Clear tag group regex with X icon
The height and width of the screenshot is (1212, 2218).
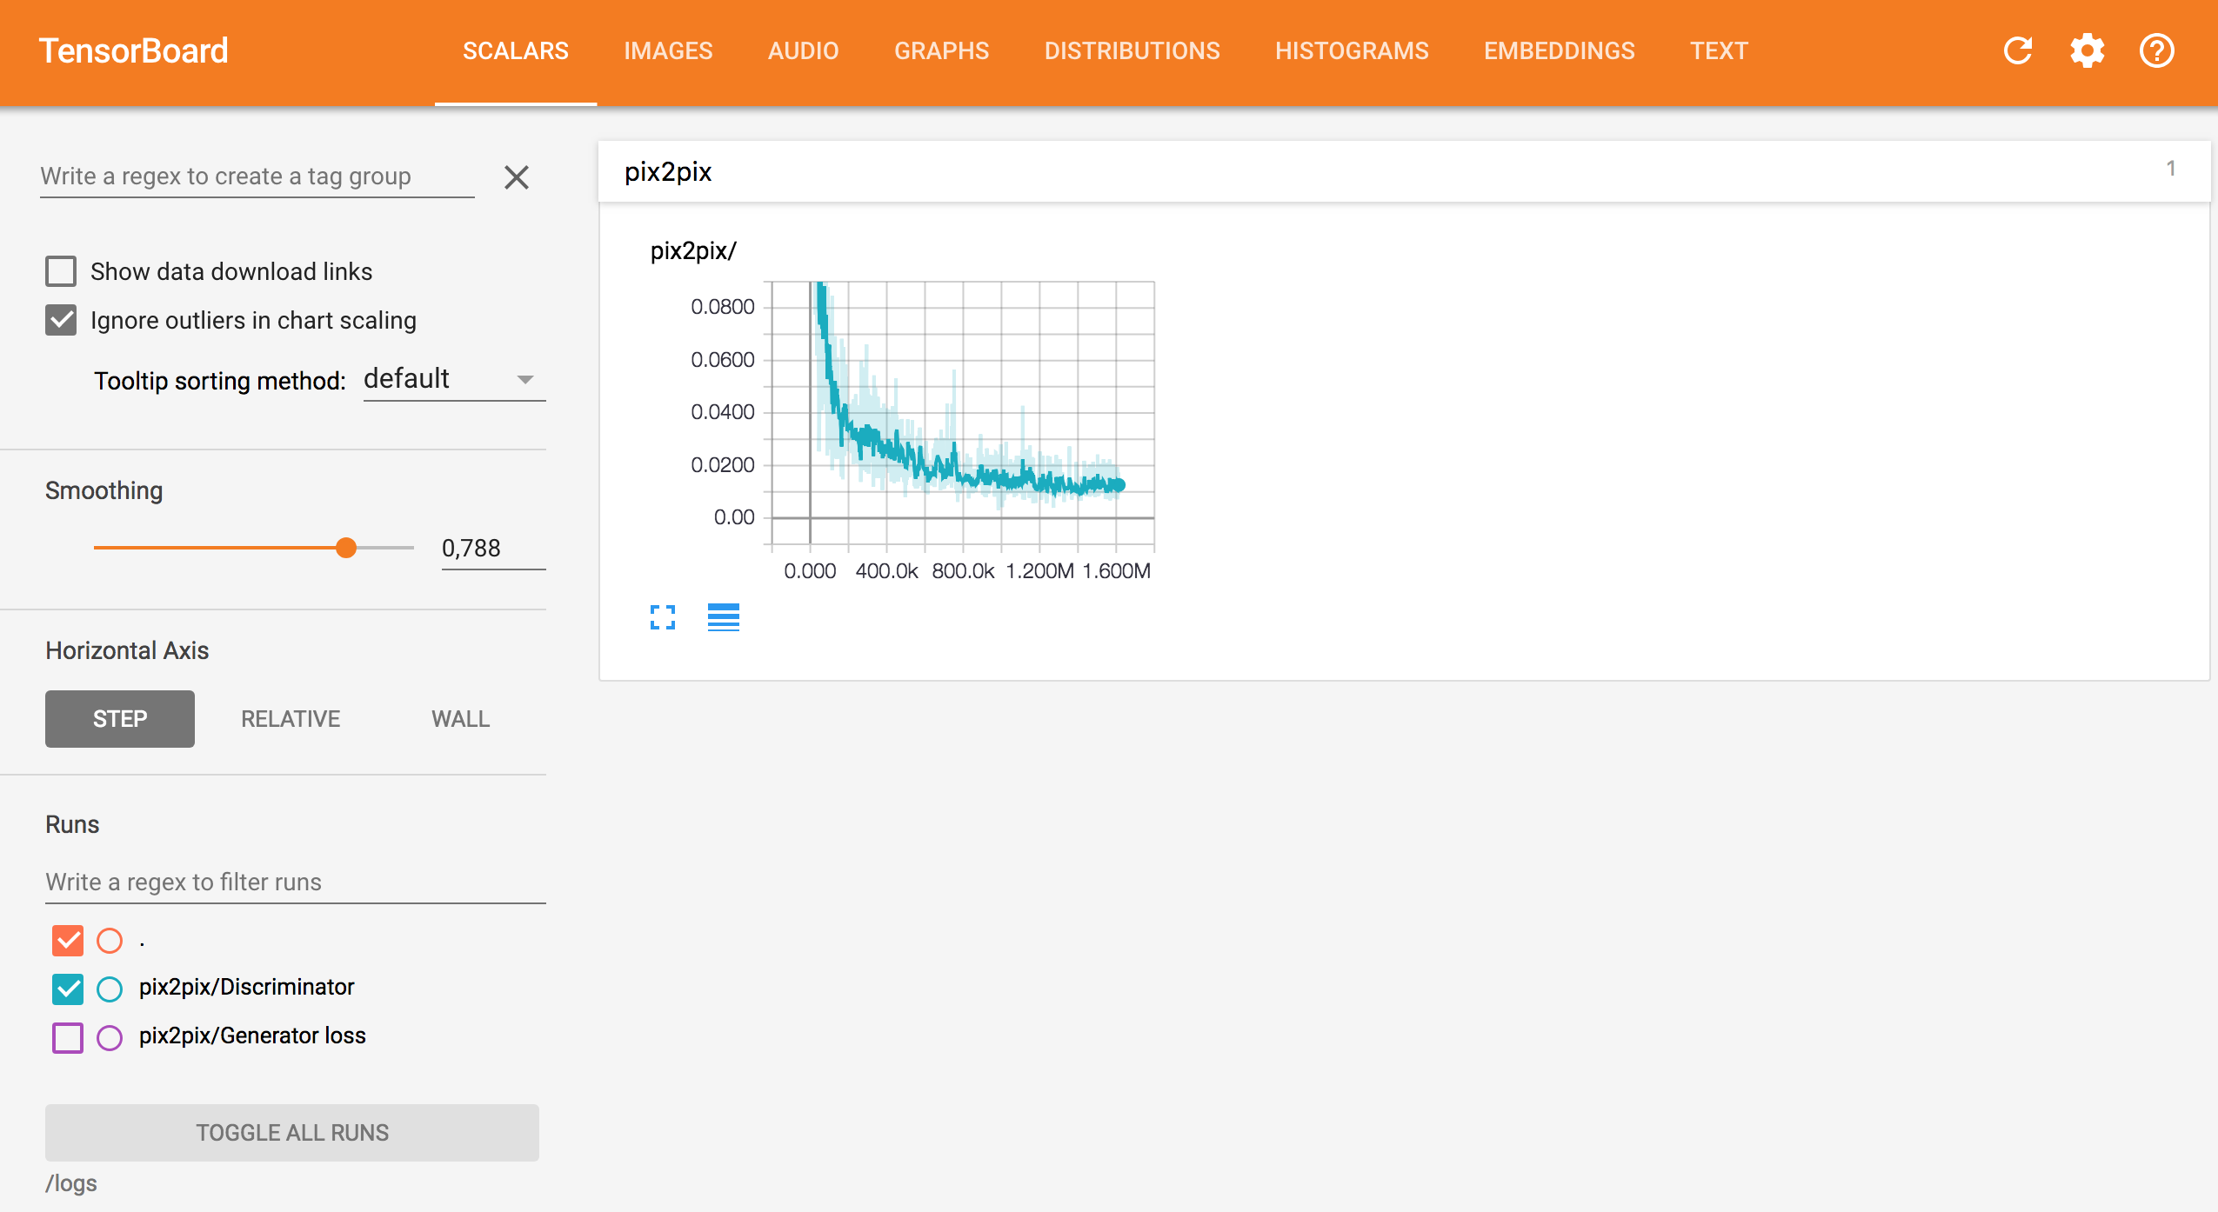point(517,177)
